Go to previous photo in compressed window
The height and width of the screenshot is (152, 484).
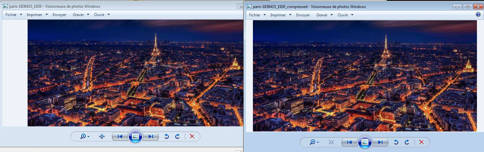point(350,142)
